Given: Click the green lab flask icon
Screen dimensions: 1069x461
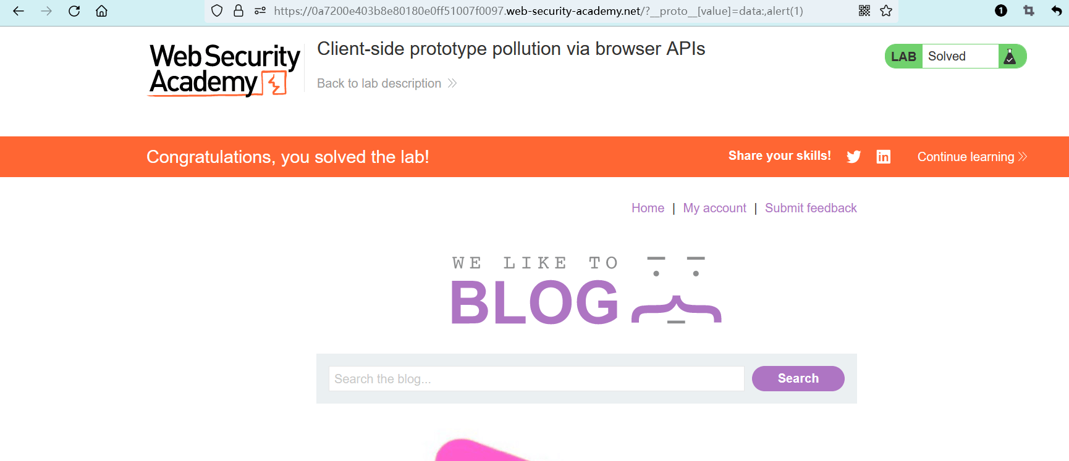Looking at the screenshot, I should pos(1010,57).
